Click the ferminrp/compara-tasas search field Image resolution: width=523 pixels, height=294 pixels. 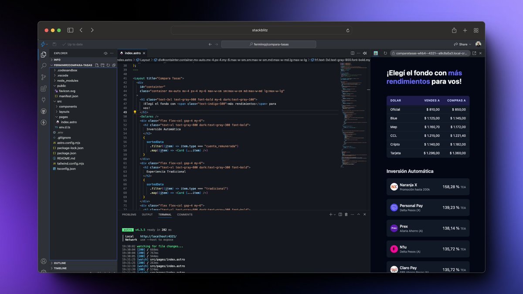click(x=268, y=44)
